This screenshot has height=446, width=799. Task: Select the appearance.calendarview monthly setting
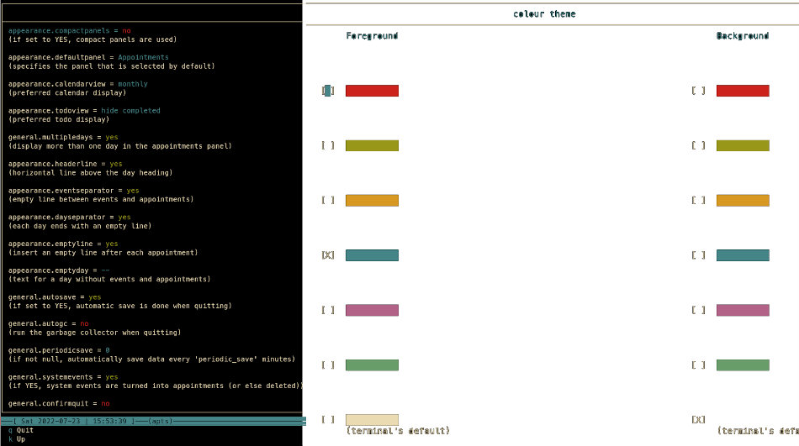coord(133,84)
